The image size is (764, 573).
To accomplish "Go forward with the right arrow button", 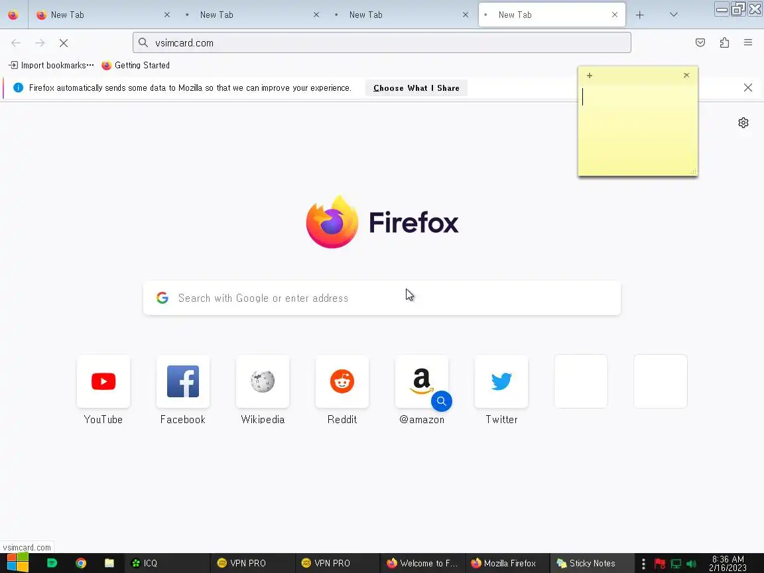I will 40,43.
